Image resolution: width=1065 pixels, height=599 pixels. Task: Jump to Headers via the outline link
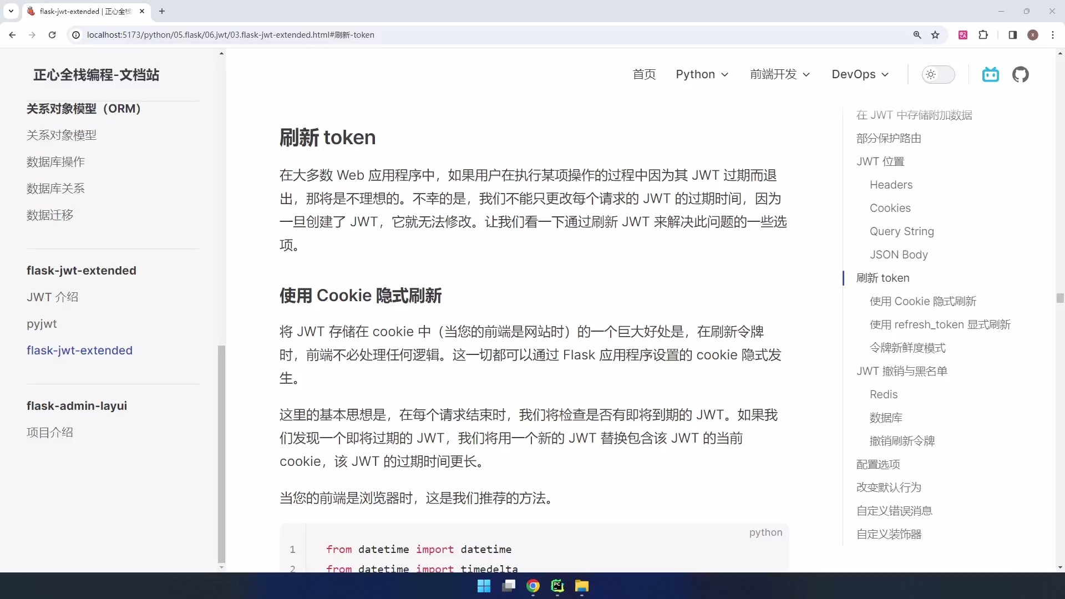(891, 185)
